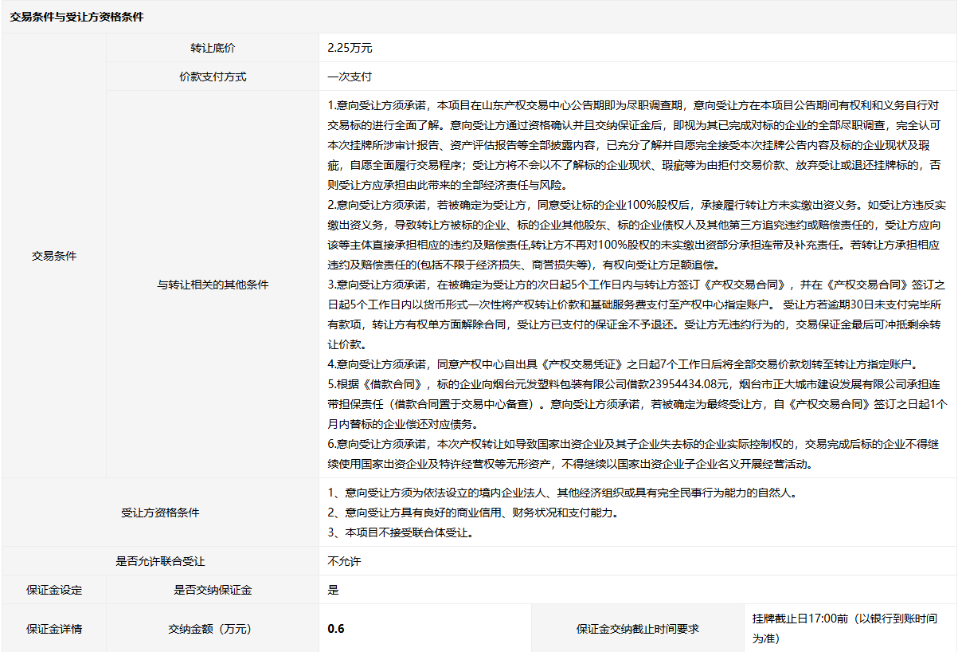Click the 是否交纳保证金 label
Image resolution: width=958 pixels, height=652 pixels.
pyautogui.click(x=213, y=591)
